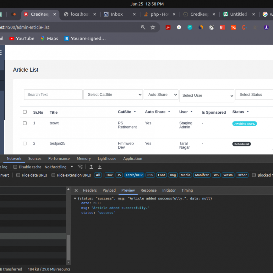The height and width of the screenshot is (273, 273).
Task: Click the request list vertical scrollbar thumb
Action: 68,247
